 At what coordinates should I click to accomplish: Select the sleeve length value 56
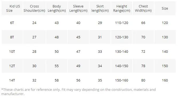(78, 80)
